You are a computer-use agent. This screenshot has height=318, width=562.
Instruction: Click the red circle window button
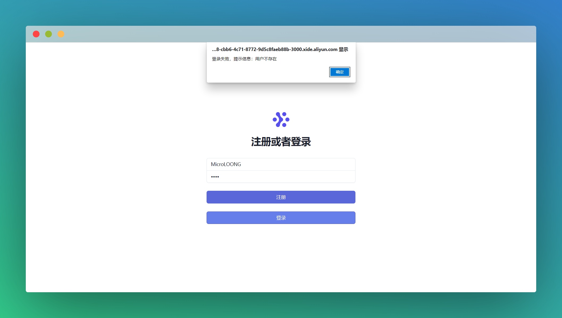click(x=36, y=34)
